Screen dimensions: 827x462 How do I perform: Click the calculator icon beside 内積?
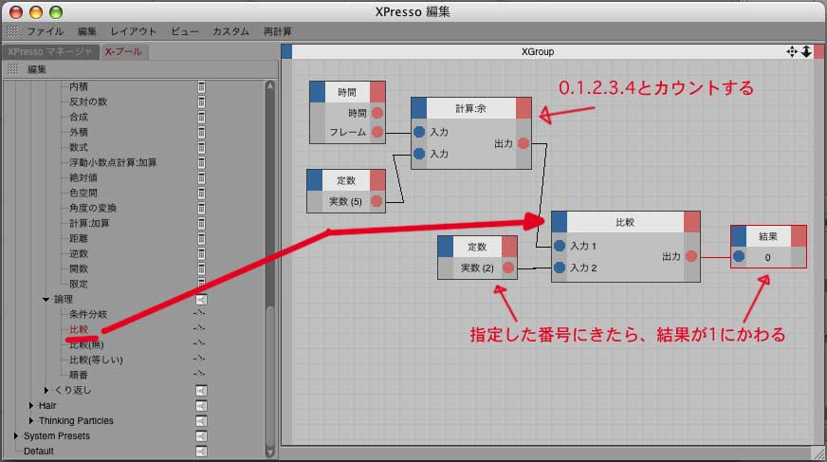[x=201, y=86]
